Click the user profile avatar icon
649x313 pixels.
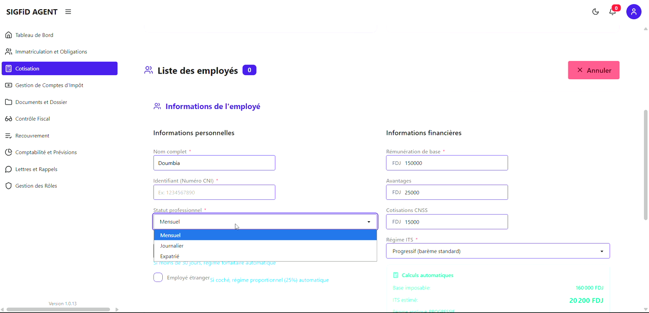[x=634, y=11]
